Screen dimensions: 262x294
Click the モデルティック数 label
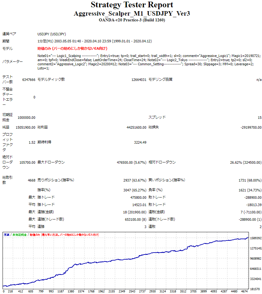coord(51,79)
